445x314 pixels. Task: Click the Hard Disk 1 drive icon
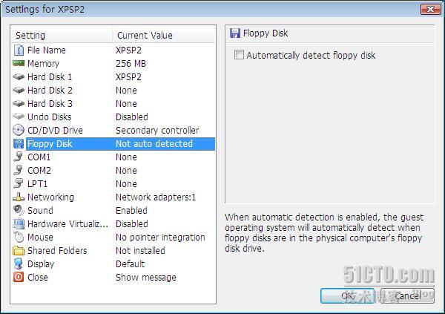point(19,76)
